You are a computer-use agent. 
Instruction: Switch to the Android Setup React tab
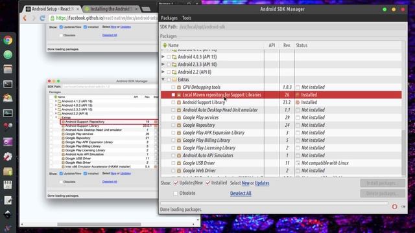(53, 9)
